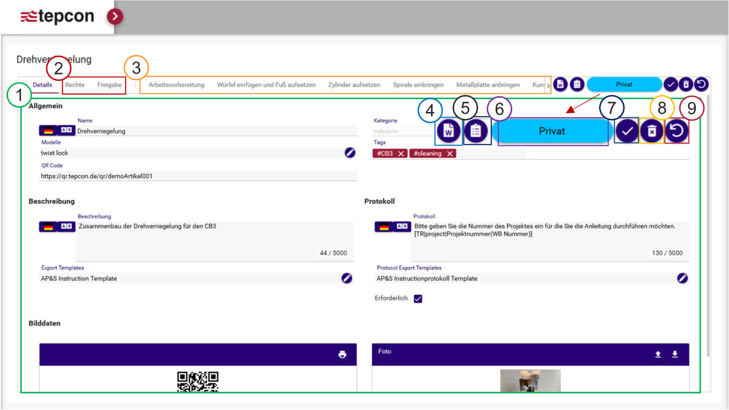Click the Word export icon in toolbar
Screen dimensions: 729x410
coord(560,84)
